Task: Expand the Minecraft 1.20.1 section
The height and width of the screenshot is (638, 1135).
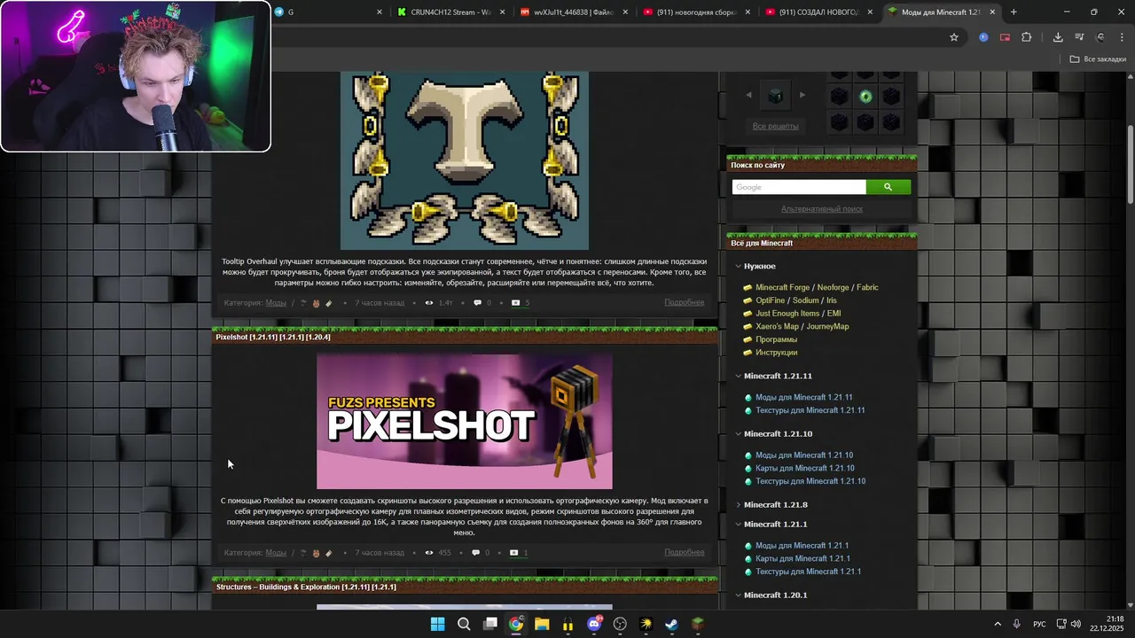Action: point(738,595)
